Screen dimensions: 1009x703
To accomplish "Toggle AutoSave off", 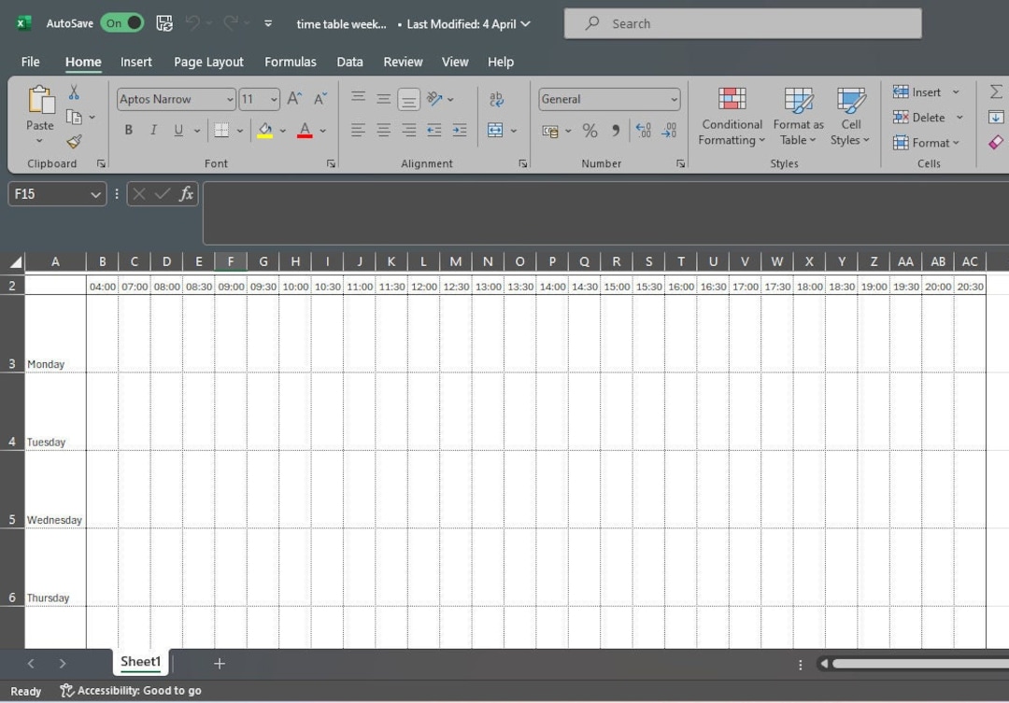I will pyautogui.click(x=121, y=23).
